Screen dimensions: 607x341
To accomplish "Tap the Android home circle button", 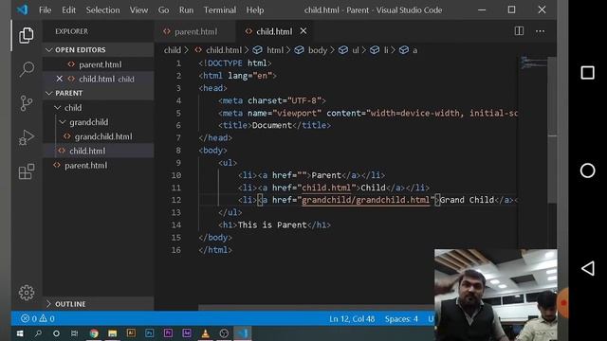I will pos(587,170).
